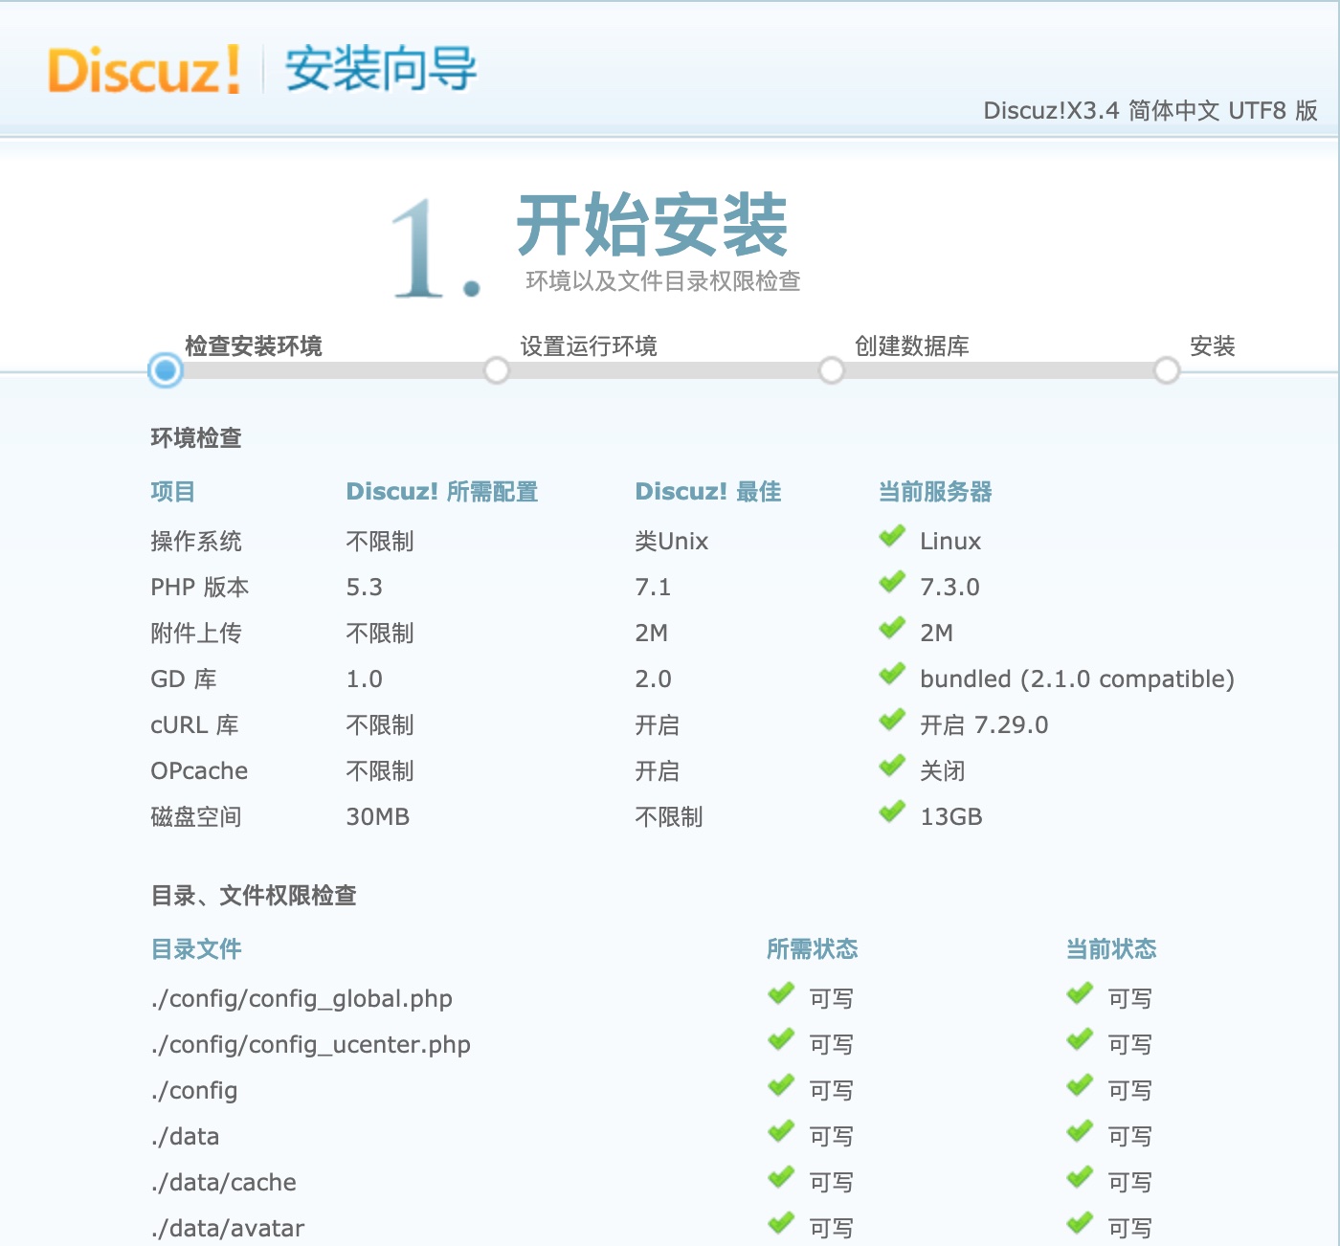Click the 13GB current disk space value
This screenshot has width=1340, height=1246.
pyautogui.click(x=951, y=816)
